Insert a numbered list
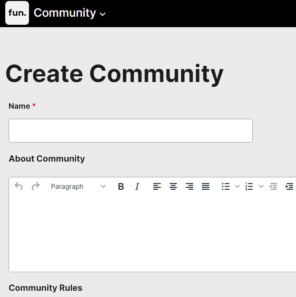The image size is (296, 297). (x=249, y=186)
